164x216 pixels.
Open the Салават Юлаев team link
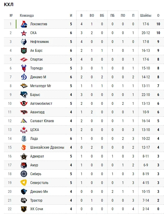point(42,121)
